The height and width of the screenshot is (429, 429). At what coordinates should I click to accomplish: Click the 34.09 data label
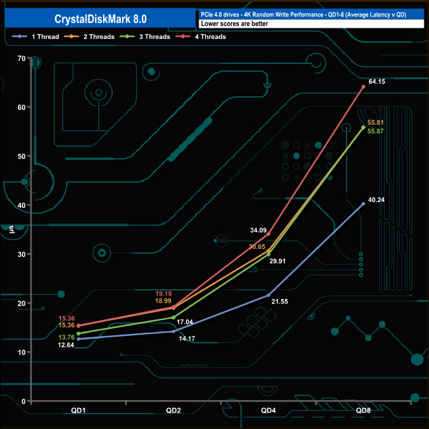(258, 230)
